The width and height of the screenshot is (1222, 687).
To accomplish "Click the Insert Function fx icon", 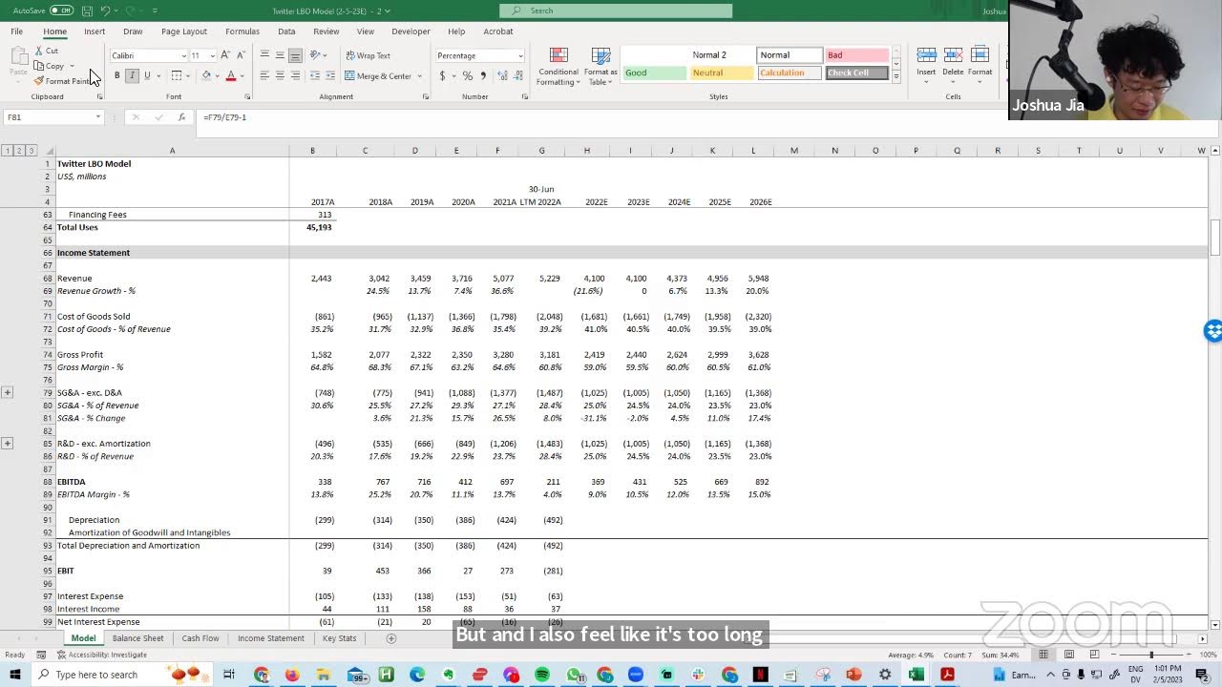I will 181,117.
